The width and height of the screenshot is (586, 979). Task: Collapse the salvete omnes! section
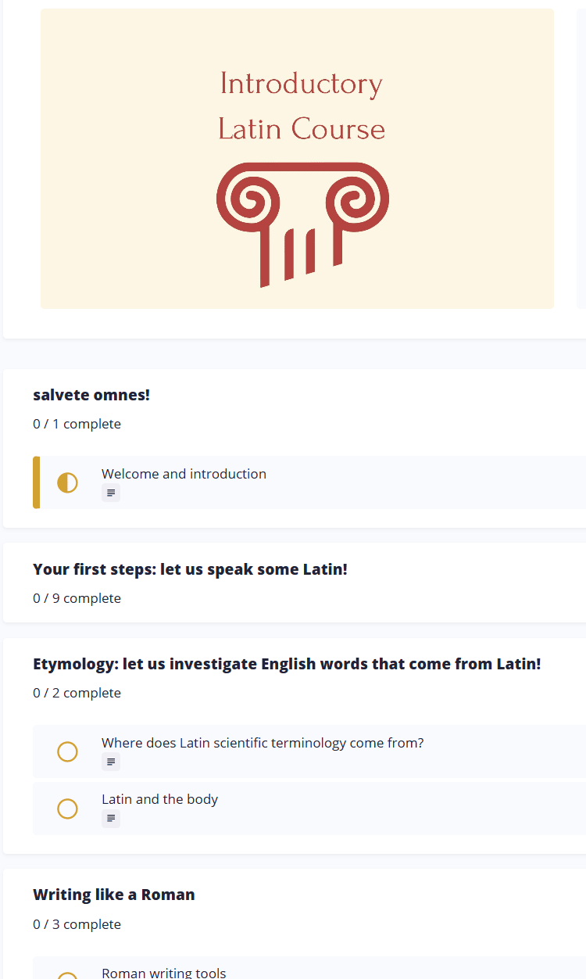click(91, 395)
